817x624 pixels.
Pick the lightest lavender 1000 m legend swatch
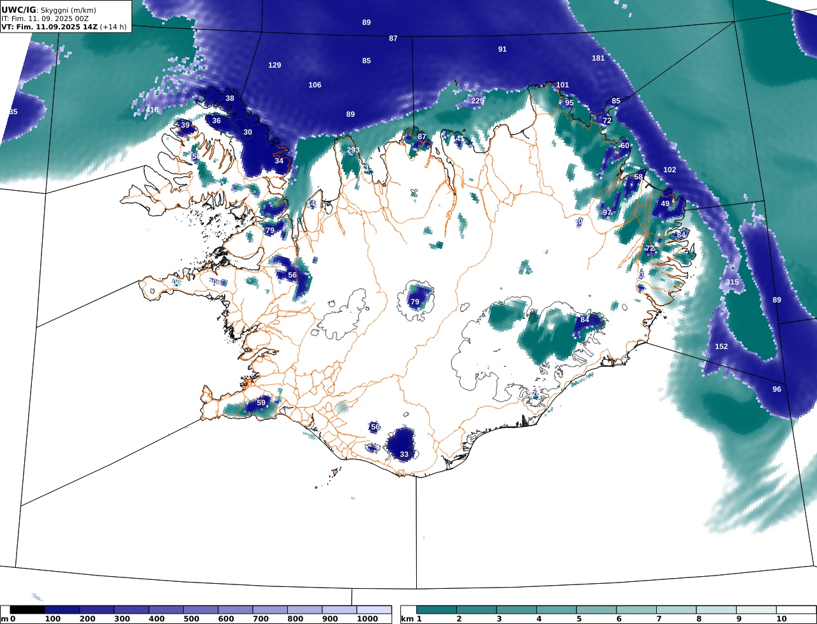[374, 610]
